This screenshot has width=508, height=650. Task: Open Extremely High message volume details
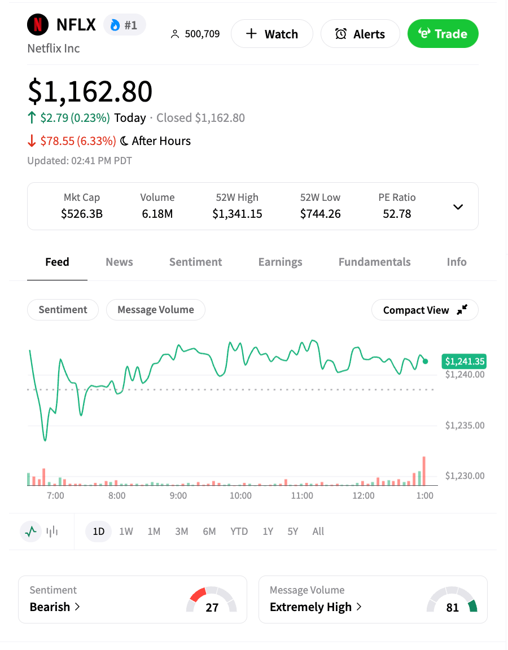(316, 607)
